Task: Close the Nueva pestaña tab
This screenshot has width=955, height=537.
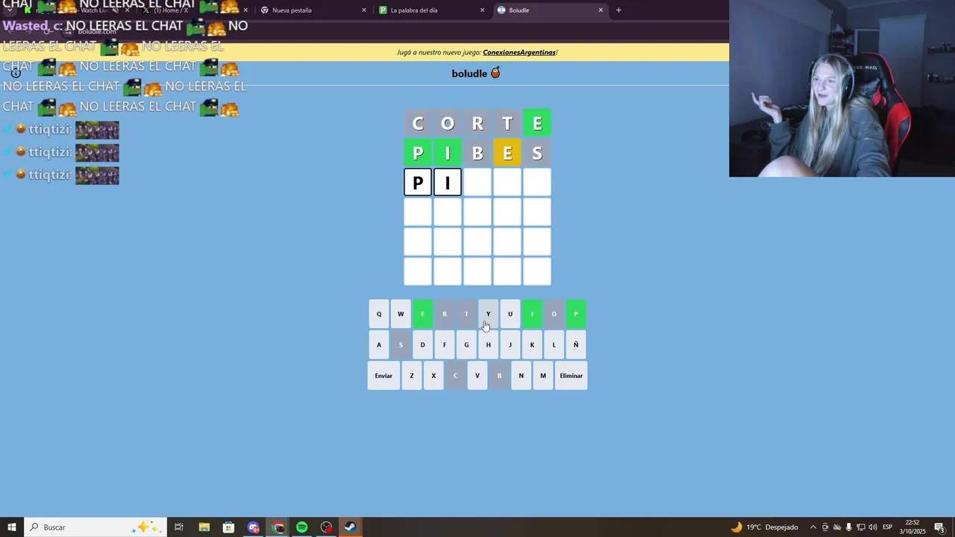Action: 364,10
